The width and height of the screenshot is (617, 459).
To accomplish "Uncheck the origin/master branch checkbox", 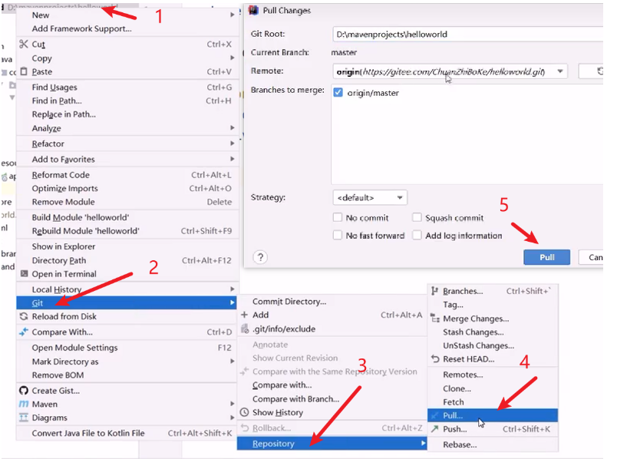I will (338, 93).
